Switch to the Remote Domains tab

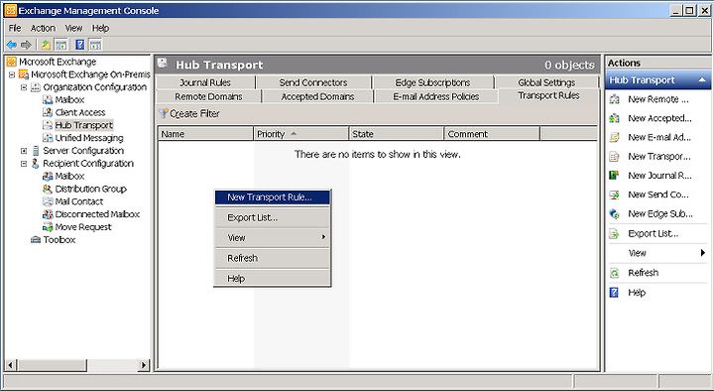[x=208, y=96]
